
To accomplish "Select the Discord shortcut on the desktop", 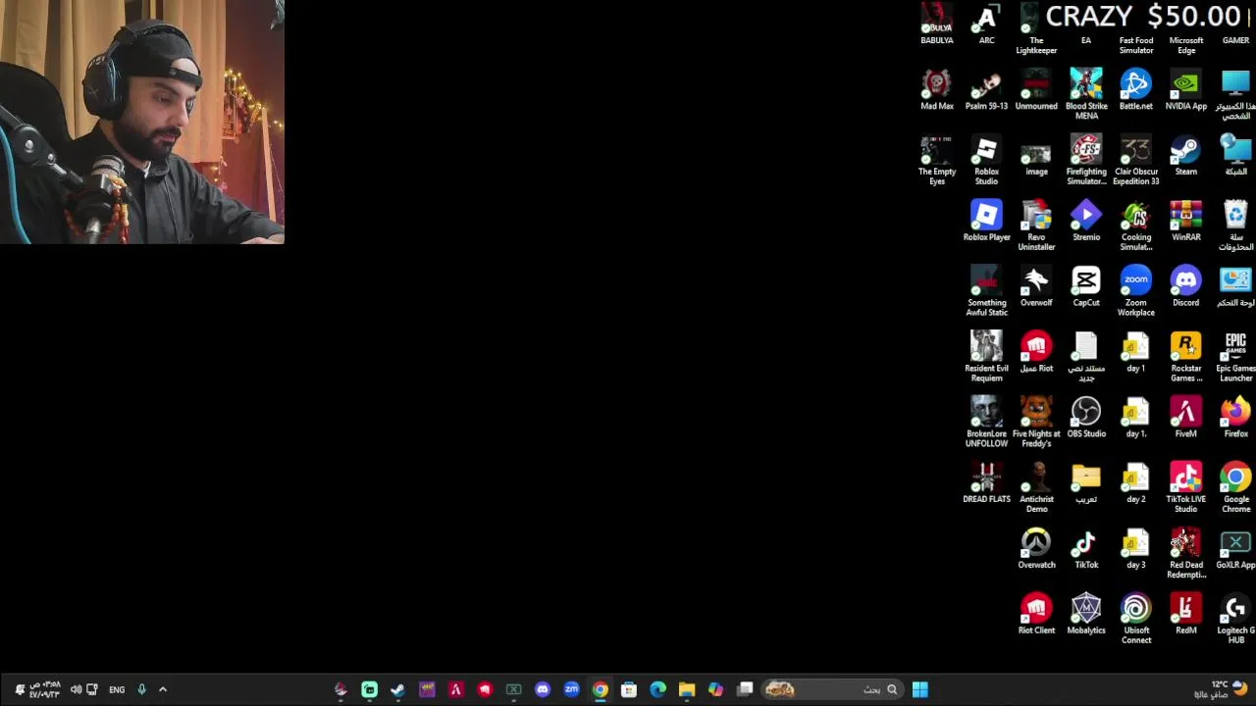I will [1185, 287].
